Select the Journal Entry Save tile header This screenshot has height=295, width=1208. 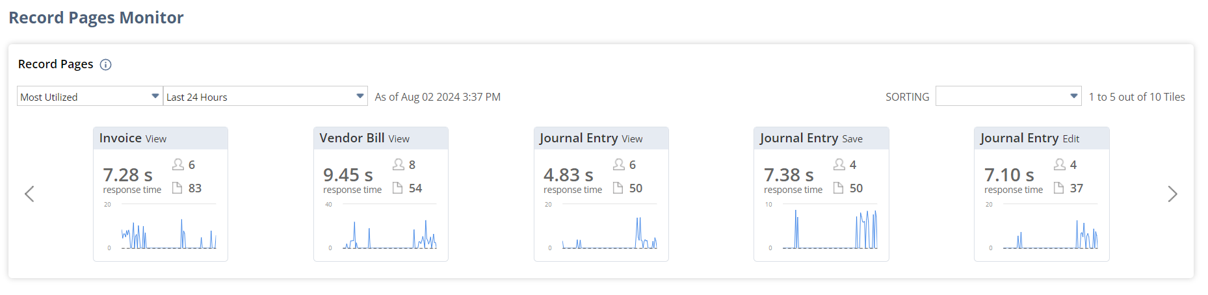(x=821, y=138)
